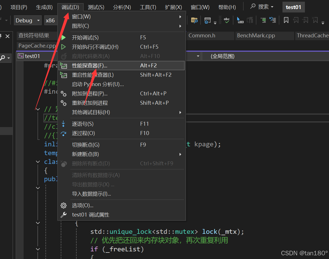Click the Step Into arrow icon
This screenshot has width=329, height=259.
point(63,124)
